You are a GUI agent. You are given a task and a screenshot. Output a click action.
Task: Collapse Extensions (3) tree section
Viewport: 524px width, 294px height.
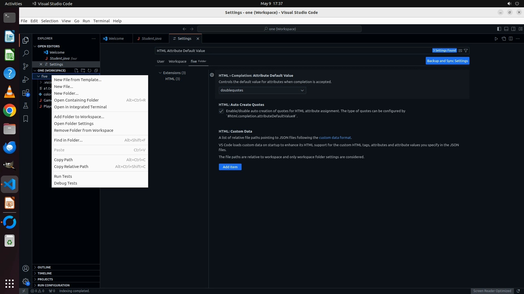click(160, 73)
